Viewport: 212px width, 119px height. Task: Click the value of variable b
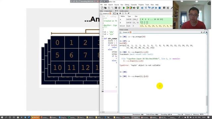tap(156, 22)
